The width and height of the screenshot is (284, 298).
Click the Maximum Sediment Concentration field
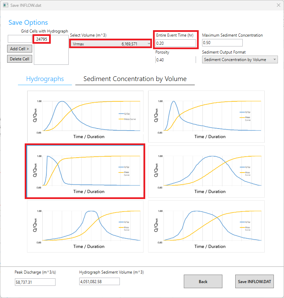tap(222, 43)
